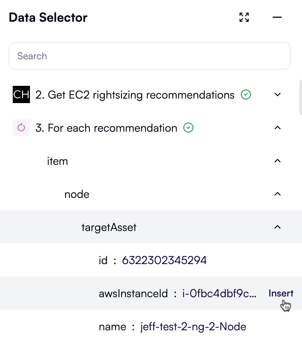Select the awsInstanceId value text
This screenshot has width=302, height=342.
click(x=219, y=293)
